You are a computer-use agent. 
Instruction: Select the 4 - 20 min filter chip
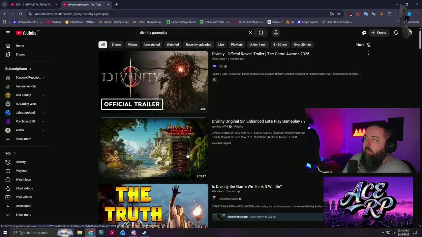point(280,44)
